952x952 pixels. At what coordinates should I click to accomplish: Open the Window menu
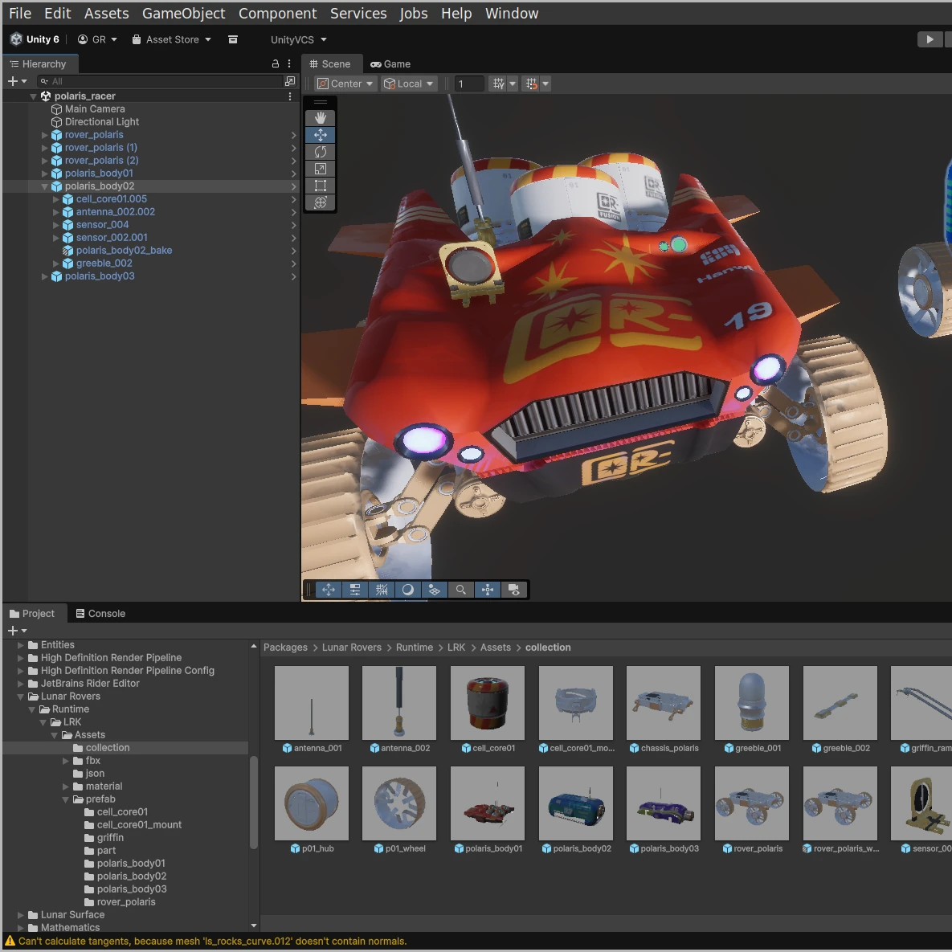[512, 14]
